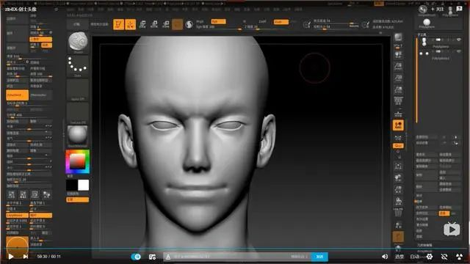Click the Zoom3D icon on right shelf
Image resolution: width=470 pixels, height=264 pixels.
(x=398, y=189)
